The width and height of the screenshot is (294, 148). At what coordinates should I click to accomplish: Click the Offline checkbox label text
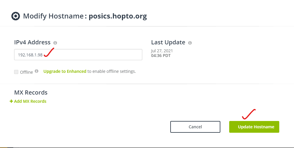point(27,72)
